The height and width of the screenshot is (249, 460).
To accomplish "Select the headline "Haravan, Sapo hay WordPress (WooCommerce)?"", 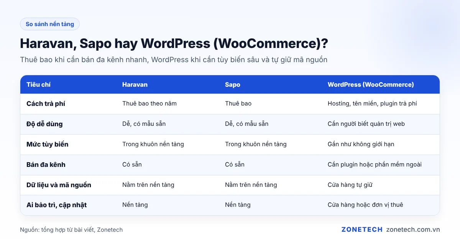I will click(x=174, y=44).
